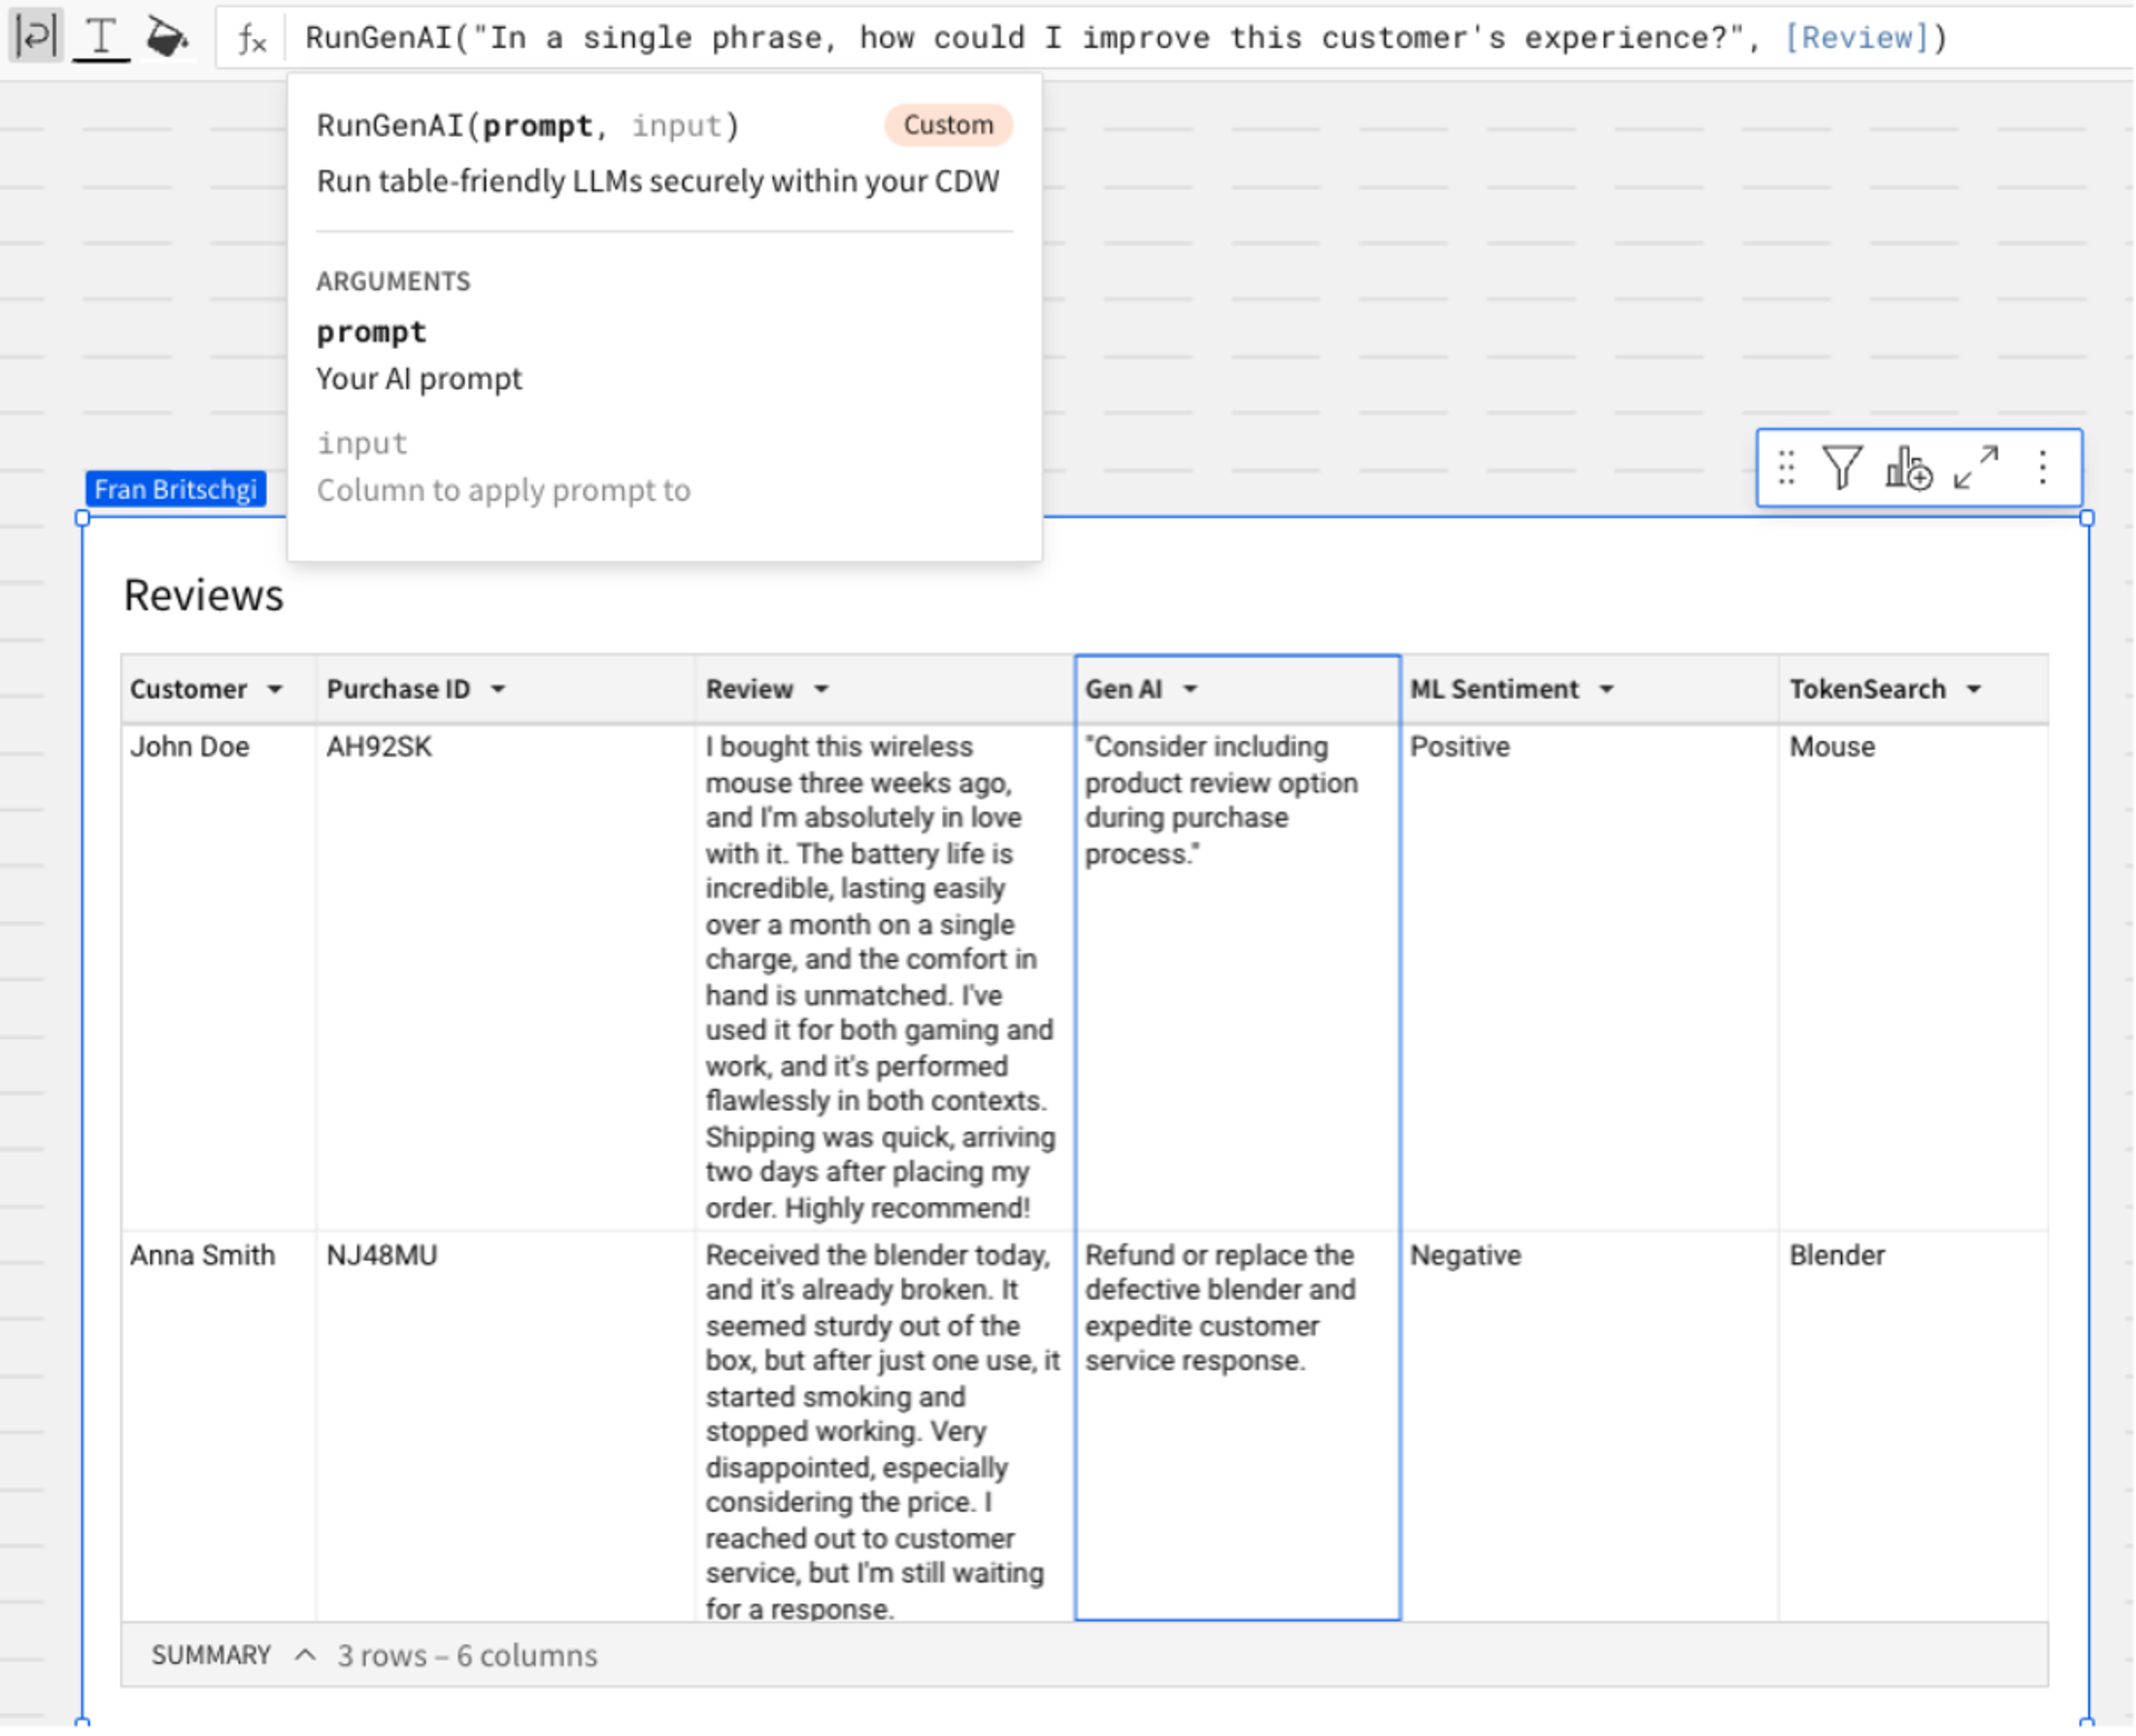This screenshot has height=1736, width=2136.
Task: Select the John Doe customer cell
Action: 219,977
